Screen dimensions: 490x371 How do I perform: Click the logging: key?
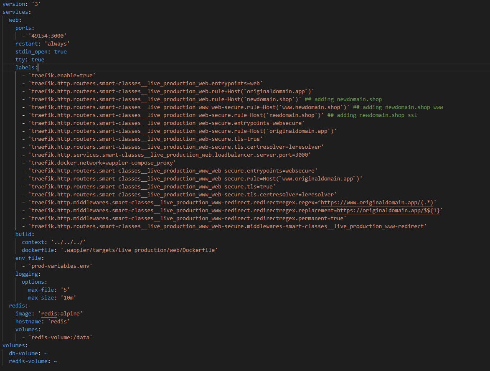(x=28, y=274)
